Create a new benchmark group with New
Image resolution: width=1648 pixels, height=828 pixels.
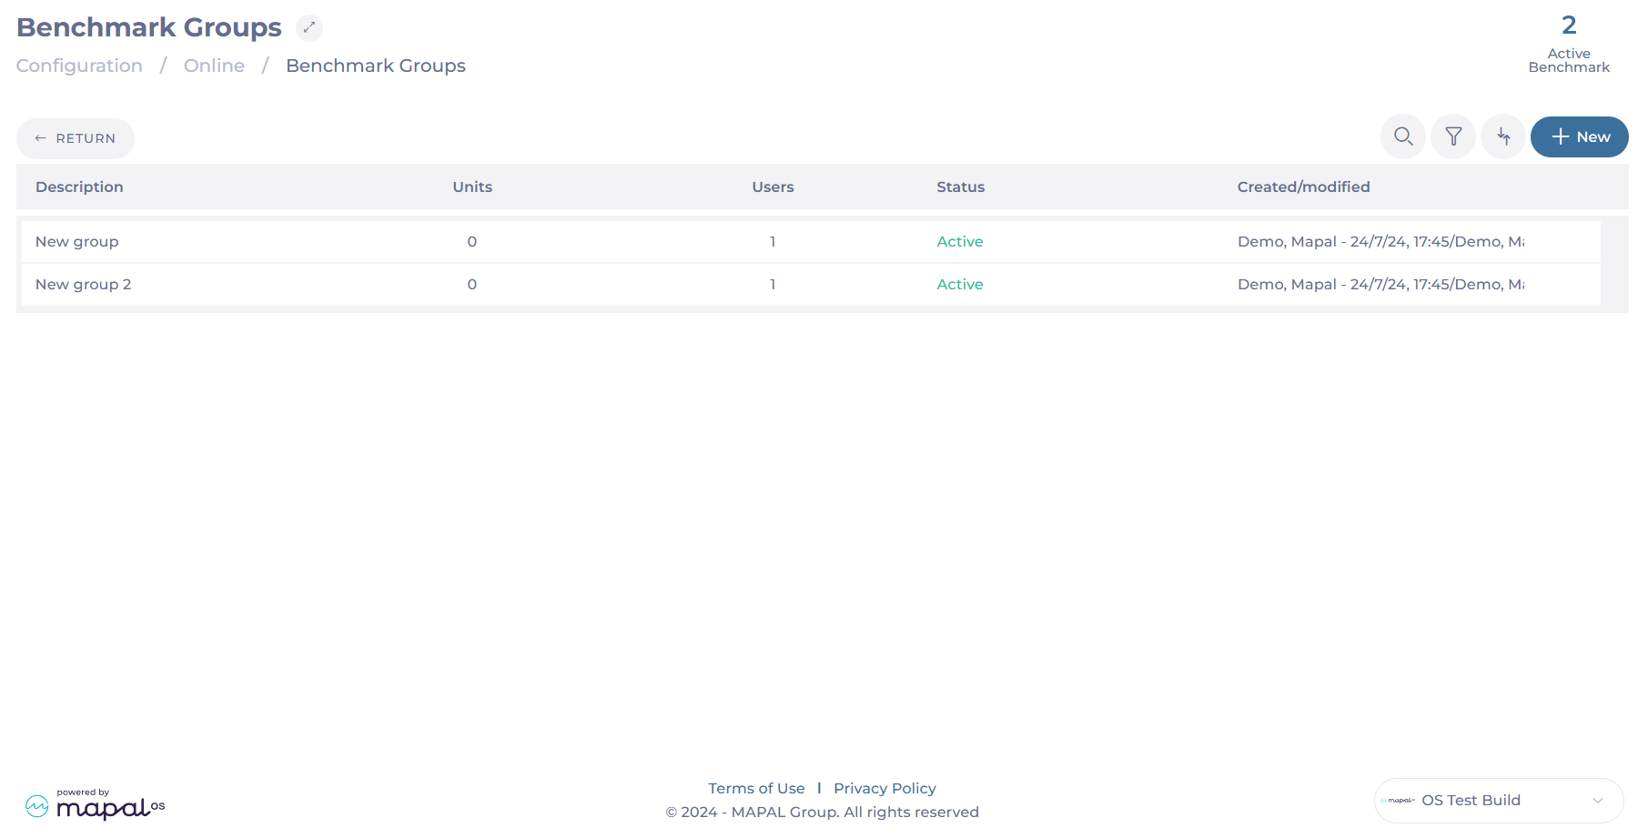click(x=1580, y=136)
